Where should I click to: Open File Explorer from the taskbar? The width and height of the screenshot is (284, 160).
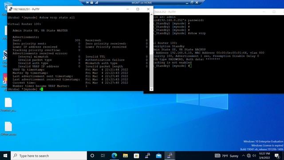(x=125, y=156)
